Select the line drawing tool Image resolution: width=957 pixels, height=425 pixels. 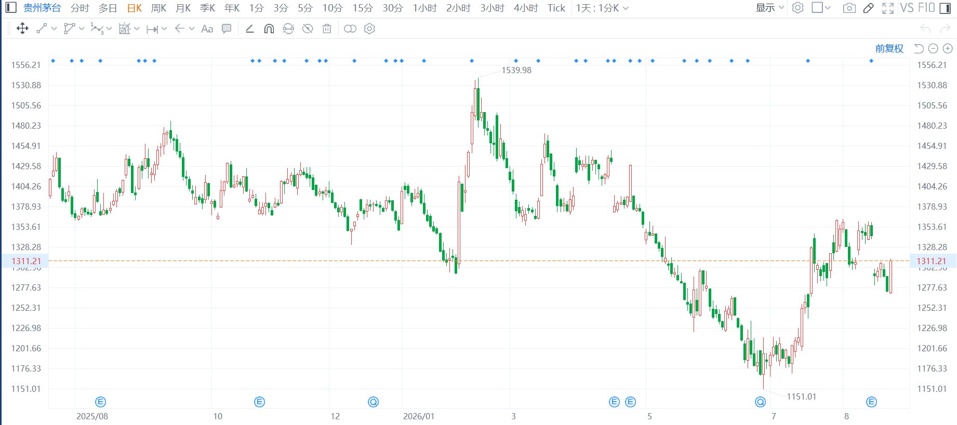[42, 29]
